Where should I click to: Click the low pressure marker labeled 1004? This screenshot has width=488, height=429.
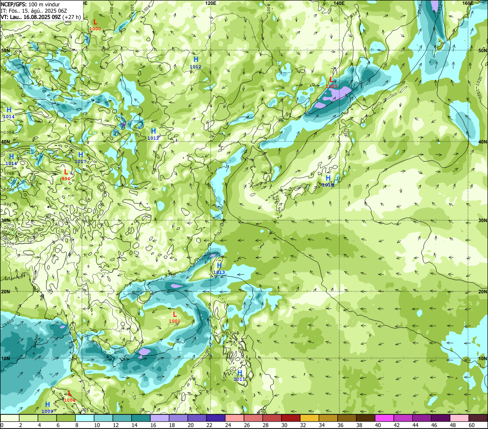tap(70, 396)
